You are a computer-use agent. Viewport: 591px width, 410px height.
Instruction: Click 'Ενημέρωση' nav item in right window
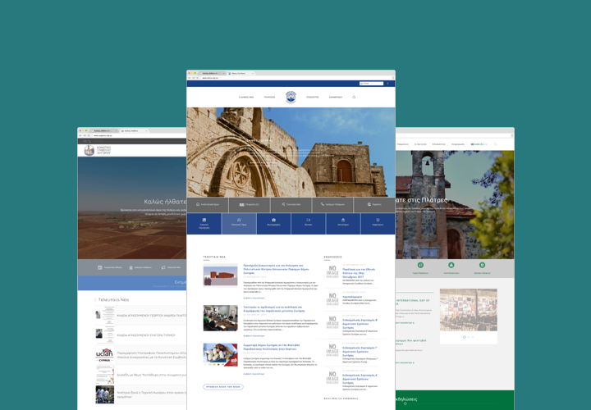(x=458, y=144)
